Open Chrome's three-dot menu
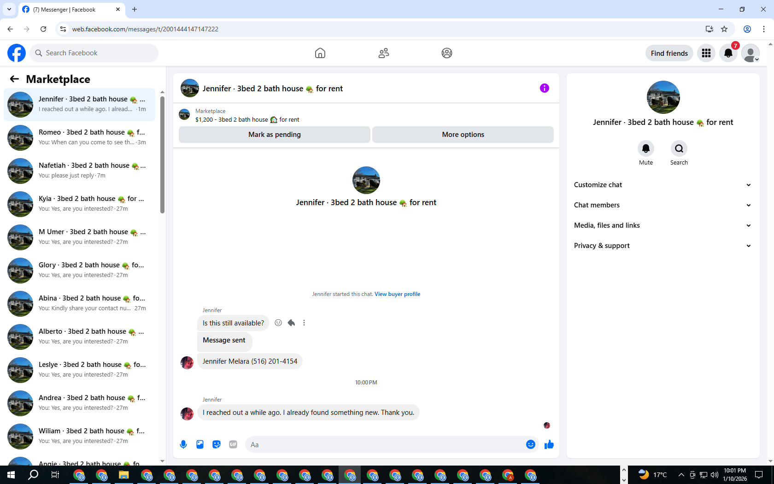774x484 pixels. coord(764,29)
